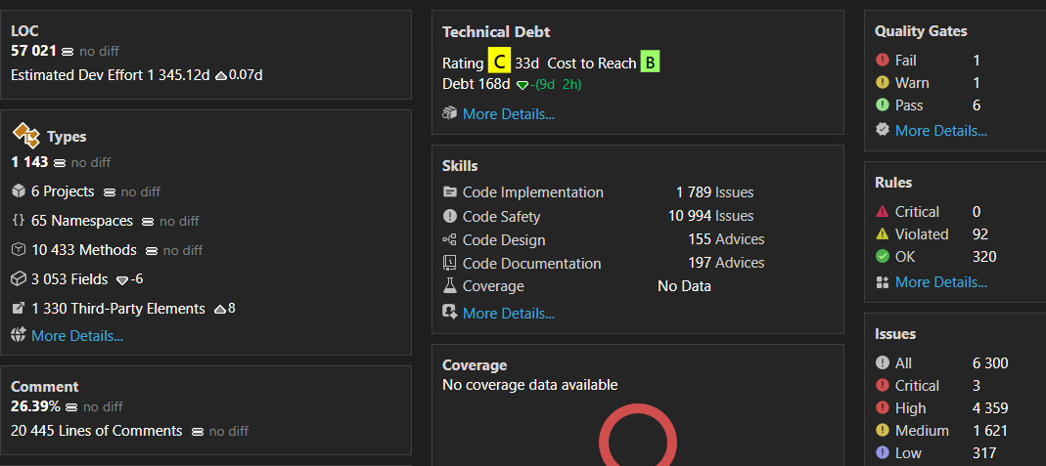Click the icon beside Skills More Details
1046x466 pixels.
(x=450, y=313)
